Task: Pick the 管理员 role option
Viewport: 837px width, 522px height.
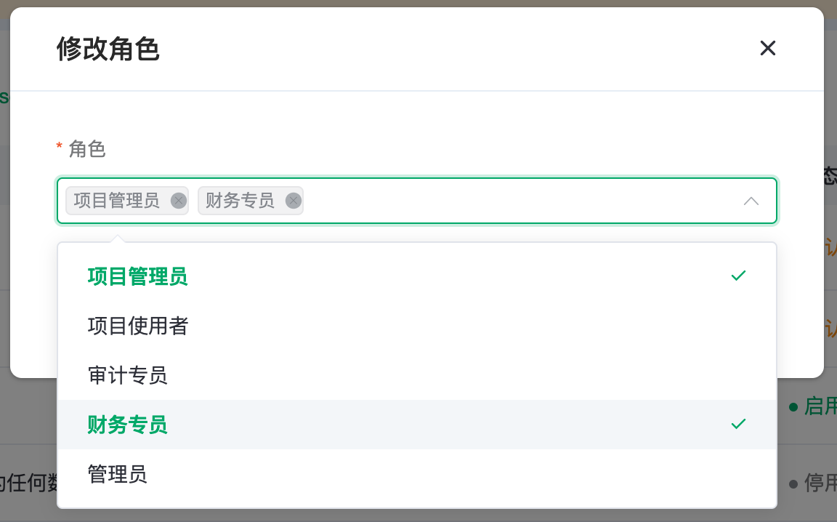Action: point(118,474)
